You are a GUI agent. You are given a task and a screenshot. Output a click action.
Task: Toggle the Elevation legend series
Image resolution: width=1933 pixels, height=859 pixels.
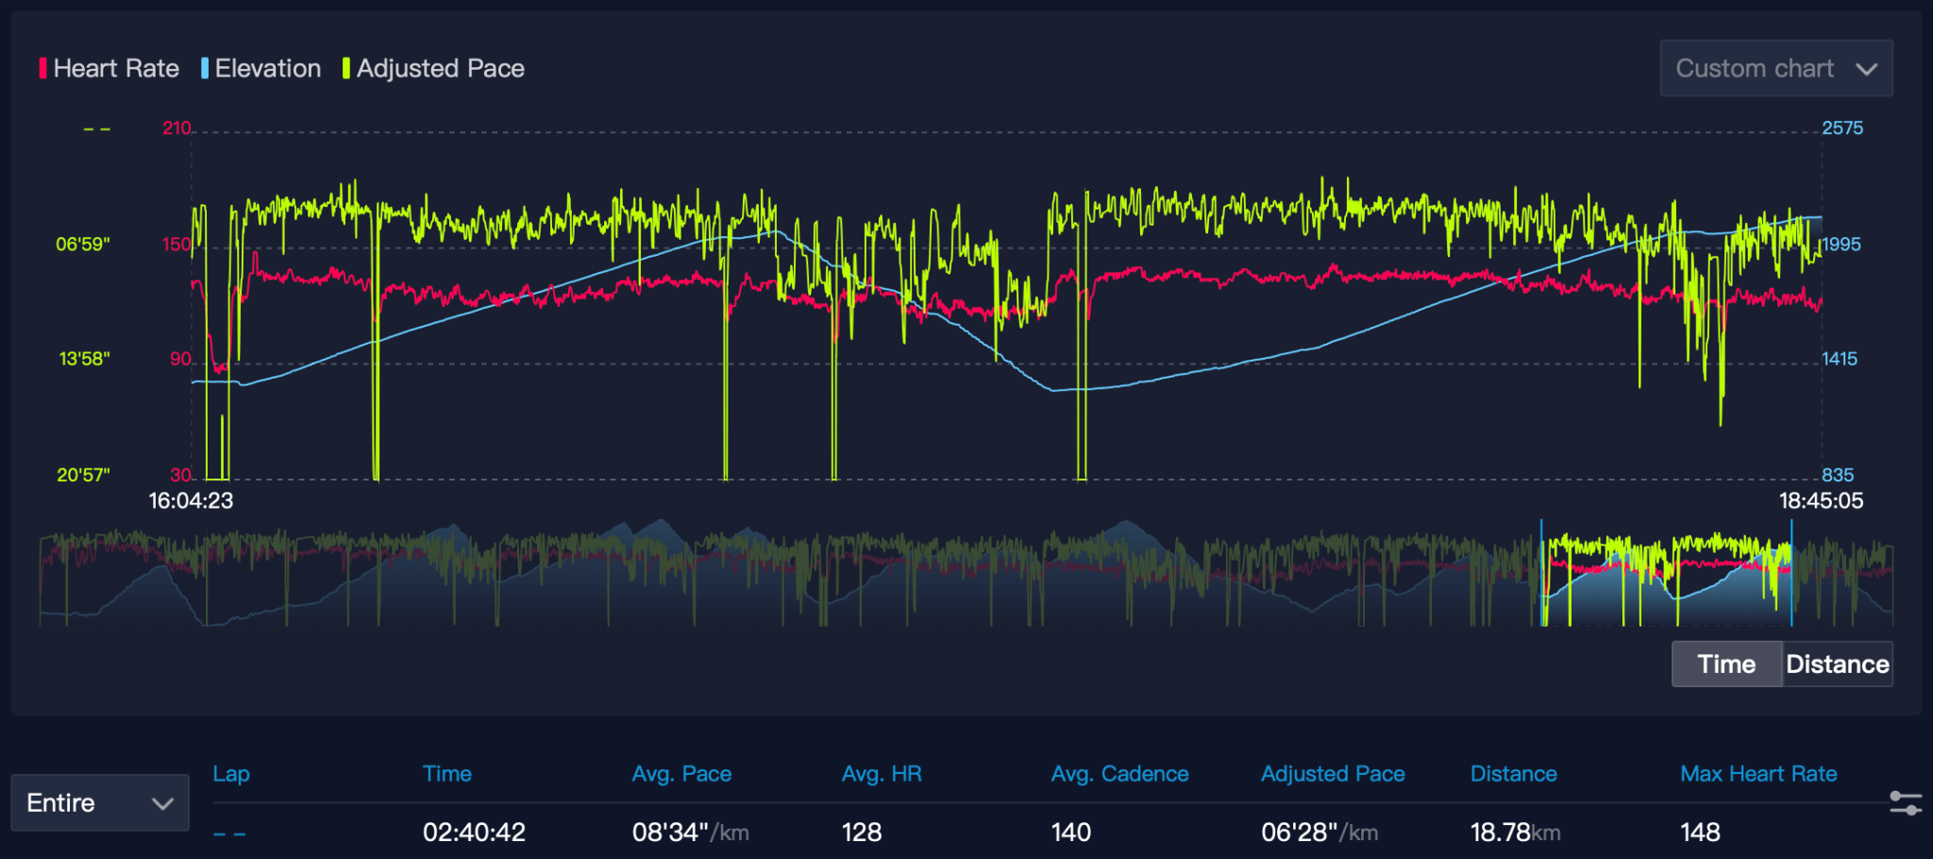click(261, 68)
